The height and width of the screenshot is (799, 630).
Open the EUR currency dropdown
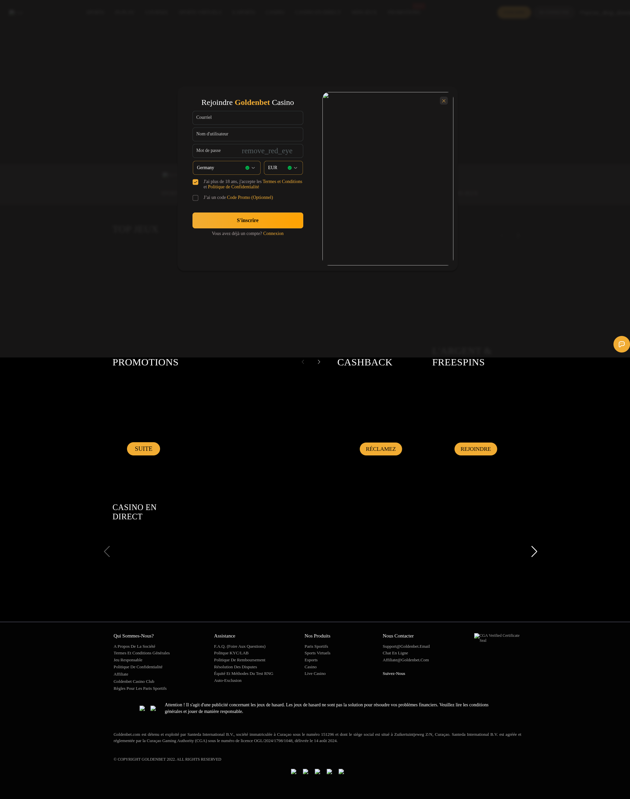(283, 167)
